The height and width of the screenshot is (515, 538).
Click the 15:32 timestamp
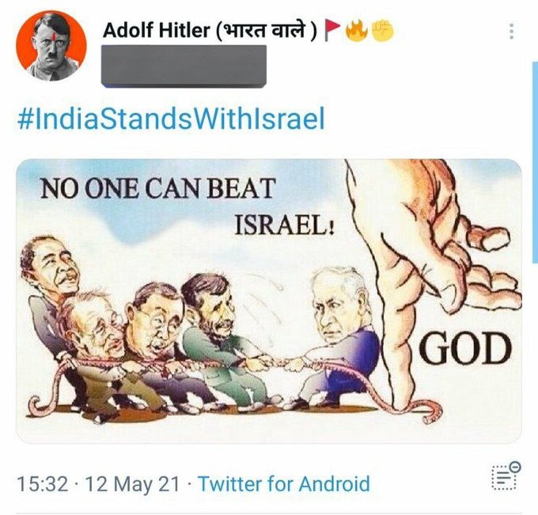coord(43,484)
